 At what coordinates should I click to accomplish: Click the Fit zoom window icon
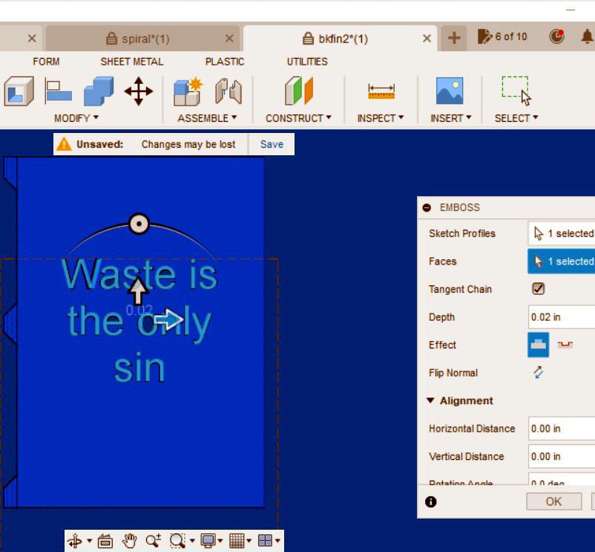click(x=177, y=540)
